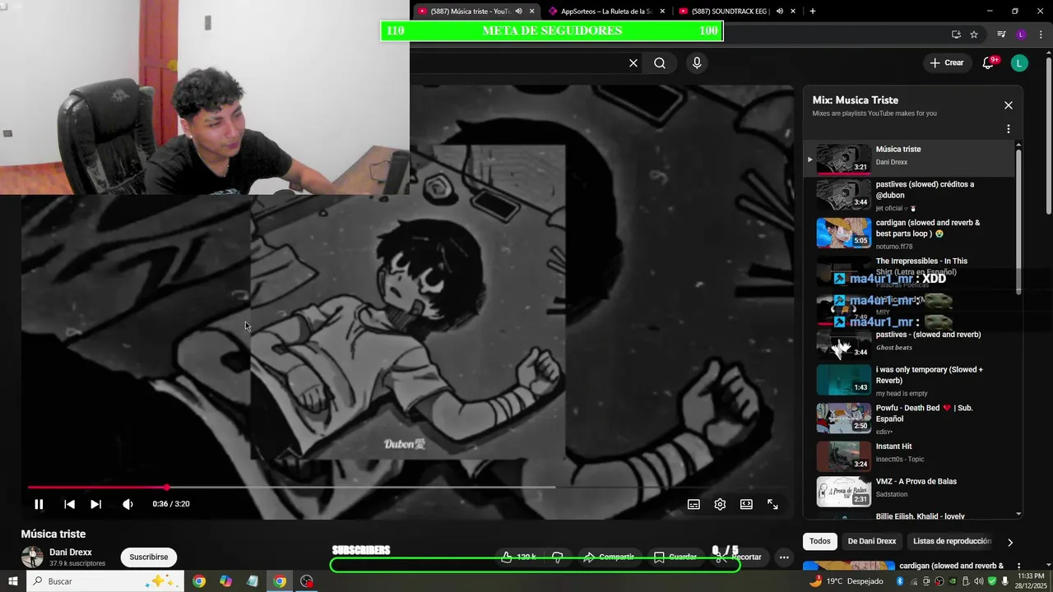Click the cardigan video below filter chips
The image size is (1053, 592).
910,571
